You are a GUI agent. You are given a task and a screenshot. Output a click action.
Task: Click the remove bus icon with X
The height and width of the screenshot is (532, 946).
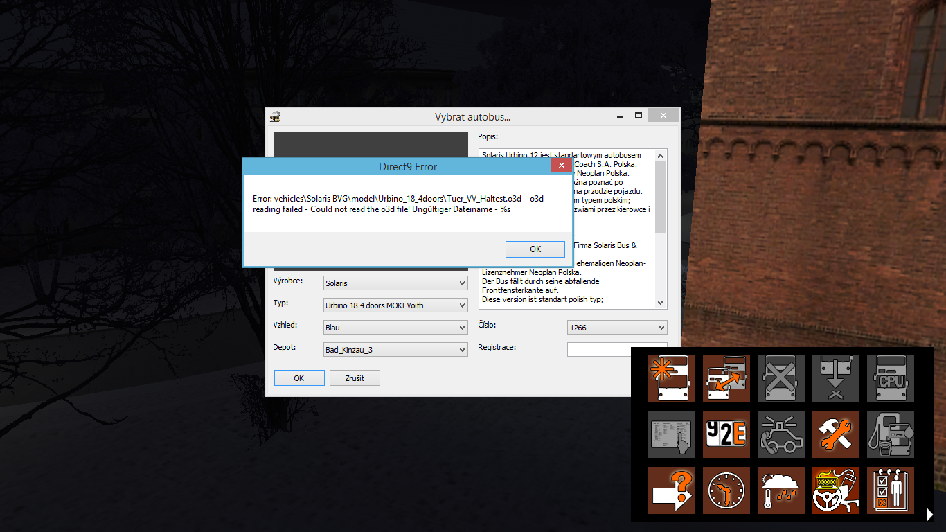780,378
